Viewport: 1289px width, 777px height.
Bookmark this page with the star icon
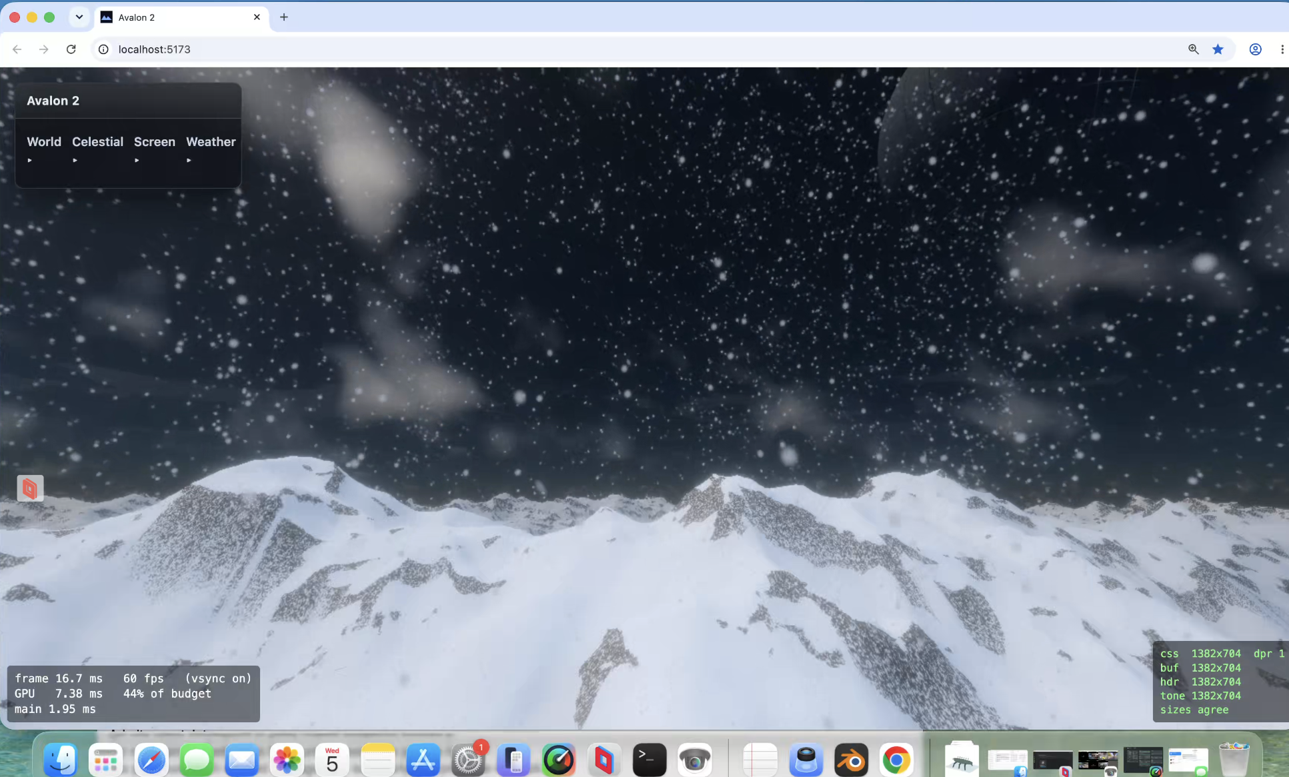pos(1218,49)
